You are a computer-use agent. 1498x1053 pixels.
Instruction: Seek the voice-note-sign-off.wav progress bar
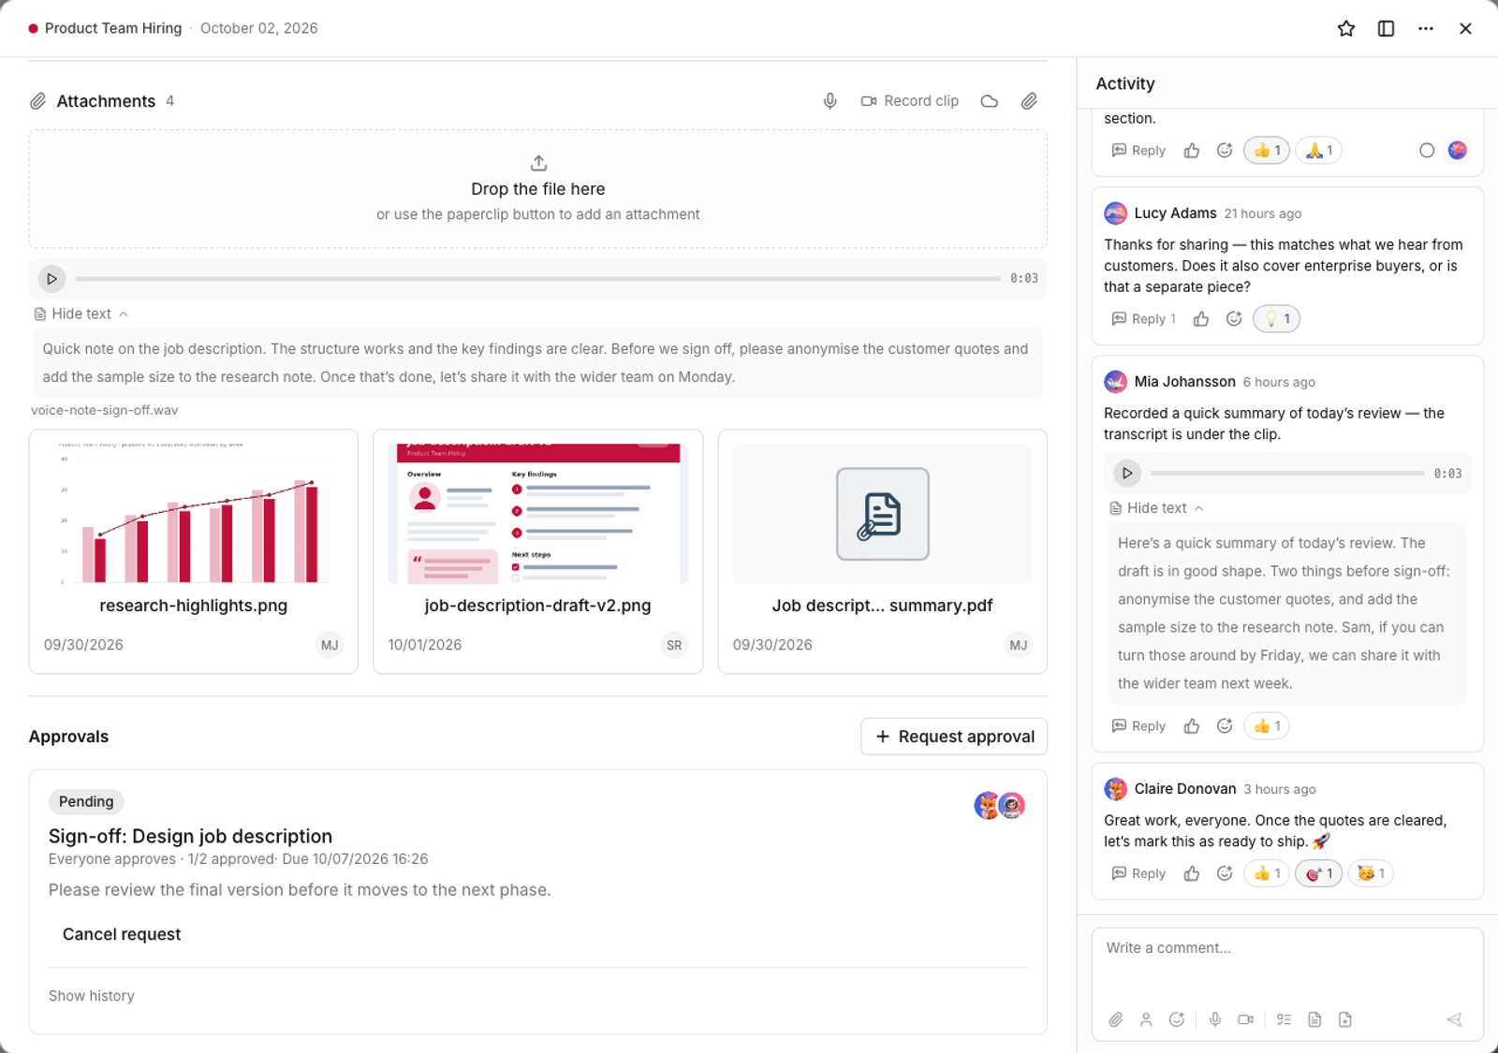pyautogui.click(x=538, y=278)
